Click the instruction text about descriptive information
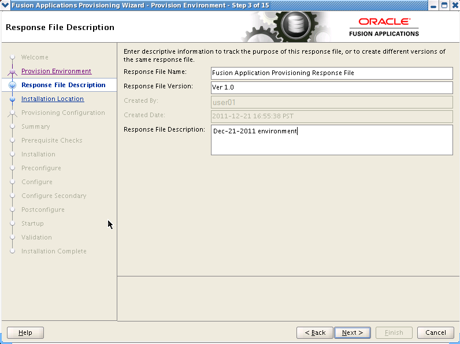The width and height of the screenshot is (460, 344). click(x=284, y=55)
